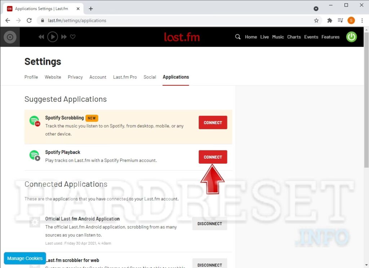Reload the current page
The width and height of the screenshot is (369, 268).
tap(29, 21)
